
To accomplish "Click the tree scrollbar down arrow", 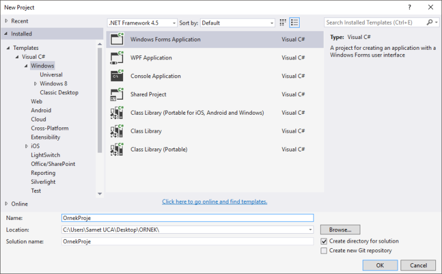I will coord(100,194).
